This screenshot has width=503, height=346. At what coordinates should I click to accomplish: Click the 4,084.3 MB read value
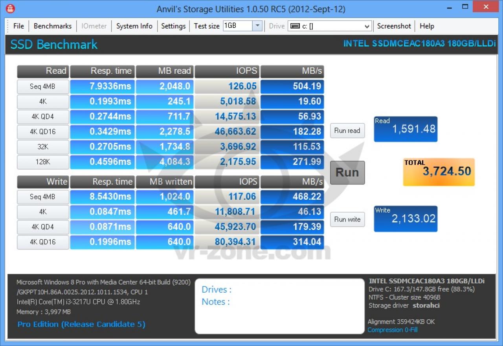[x=164, y=162]
